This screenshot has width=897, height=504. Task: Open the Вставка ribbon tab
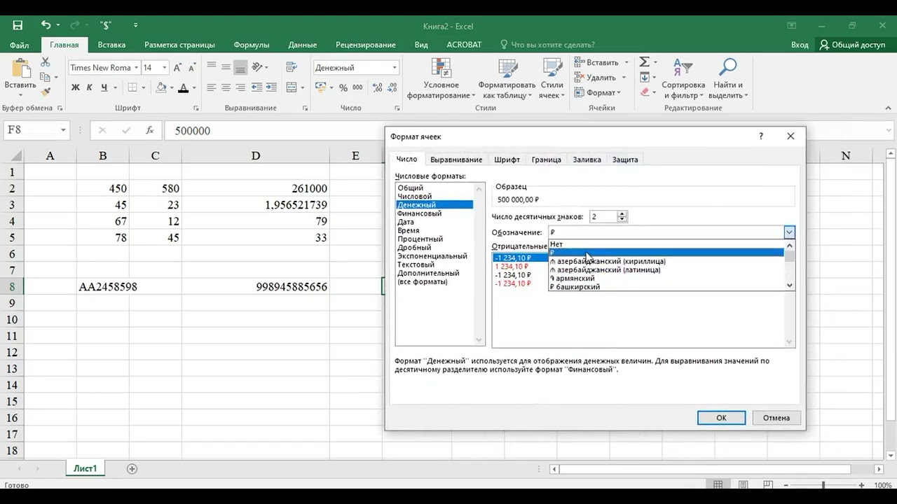tap(111, 45)
